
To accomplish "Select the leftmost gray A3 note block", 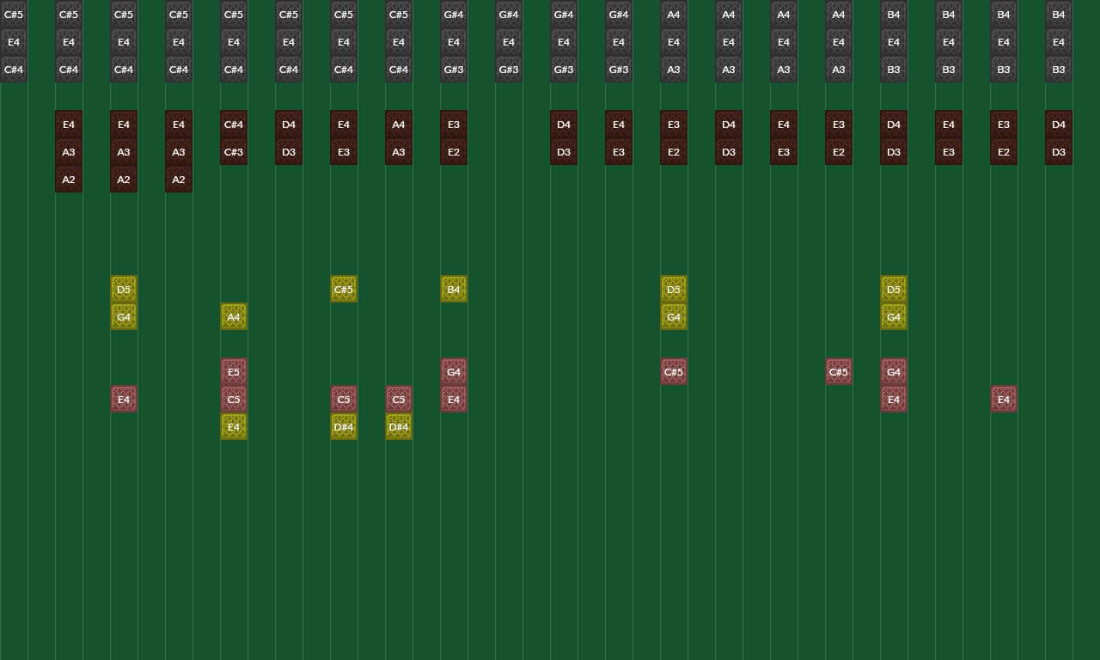I will (674, 70).
